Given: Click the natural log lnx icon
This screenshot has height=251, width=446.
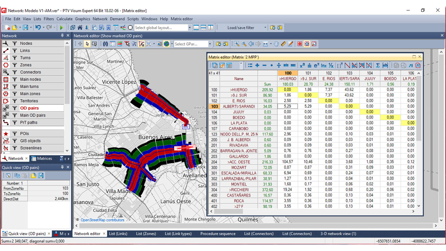Looking at the screenshot, I should (324, 65).
